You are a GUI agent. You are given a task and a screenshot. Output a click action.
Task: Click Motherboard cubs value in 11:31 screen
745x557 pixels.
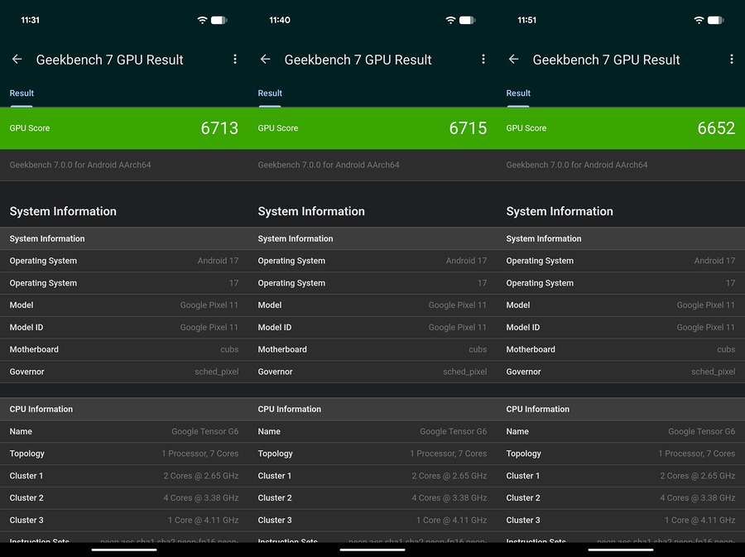point(229,349)
